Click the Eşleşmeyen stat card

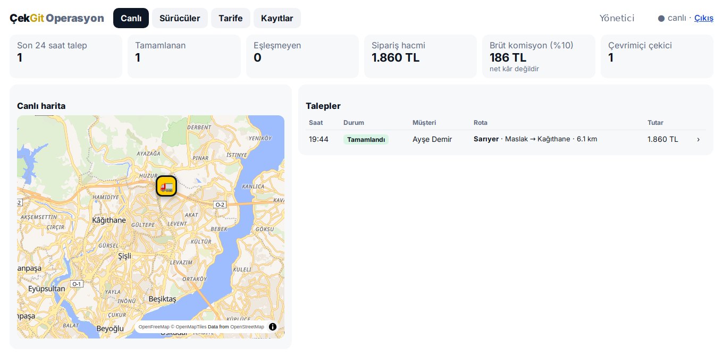pos(302,56)
